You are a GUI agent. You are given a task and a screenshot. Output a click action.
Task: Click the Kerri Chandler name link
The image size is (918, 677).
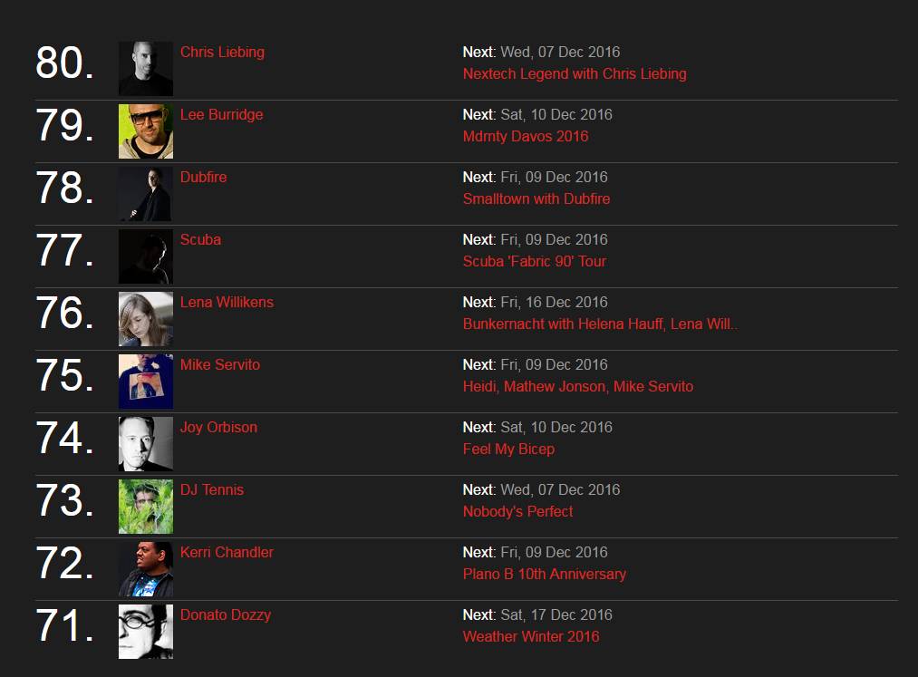tap(227, 553)
